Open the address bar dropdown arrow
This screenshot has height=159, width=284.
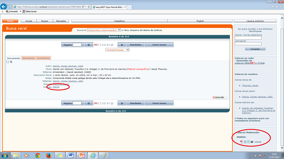pos(86,7)
